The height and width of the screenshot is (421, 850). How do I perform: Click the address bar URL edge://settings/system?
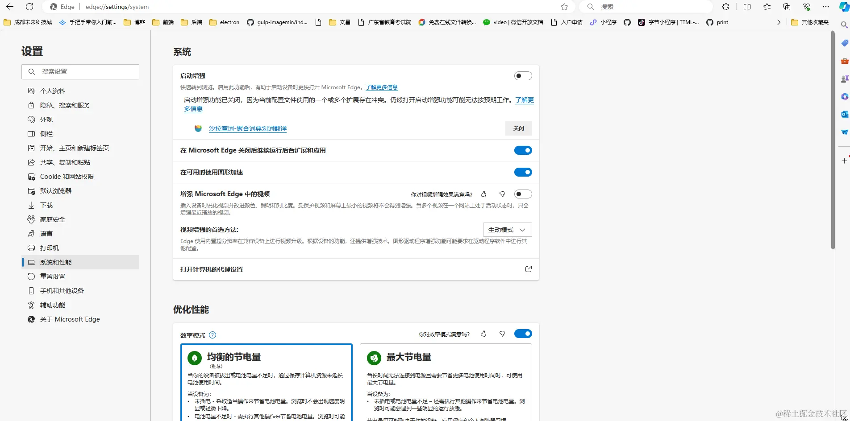coord(117,7)
